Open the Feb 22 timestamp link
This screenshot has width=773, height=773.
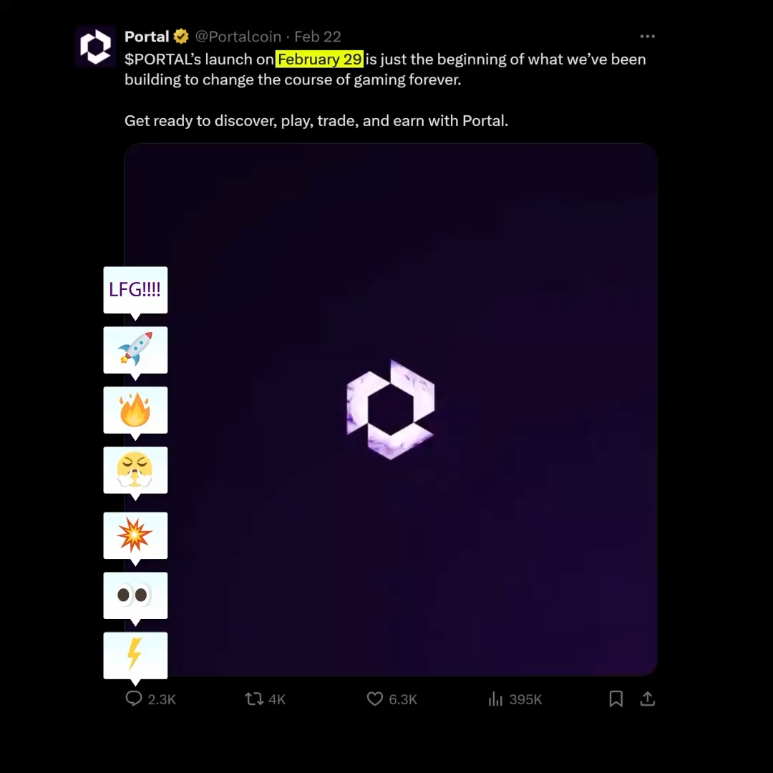(318, 37)
